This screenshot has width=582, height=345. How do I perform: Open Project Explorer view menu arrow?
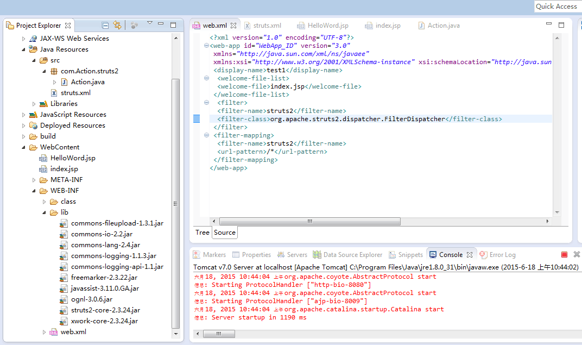tap(149, 24)
